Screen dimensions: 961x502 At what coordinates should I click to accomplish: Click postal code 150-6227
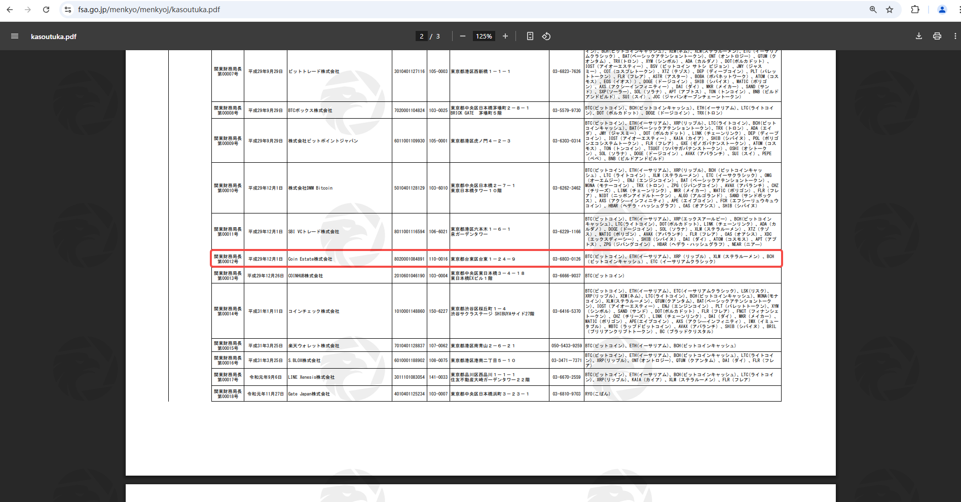(438, 311)
